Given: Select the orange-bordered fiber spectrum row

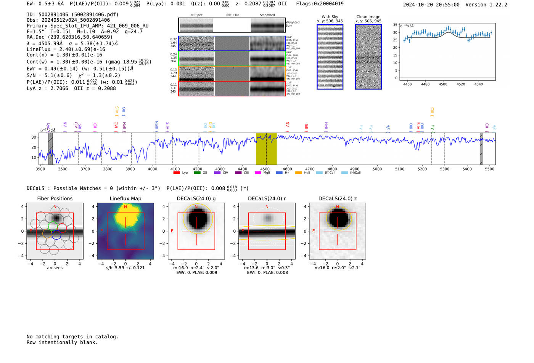Looking at the screenshot, I should point(232,74).
